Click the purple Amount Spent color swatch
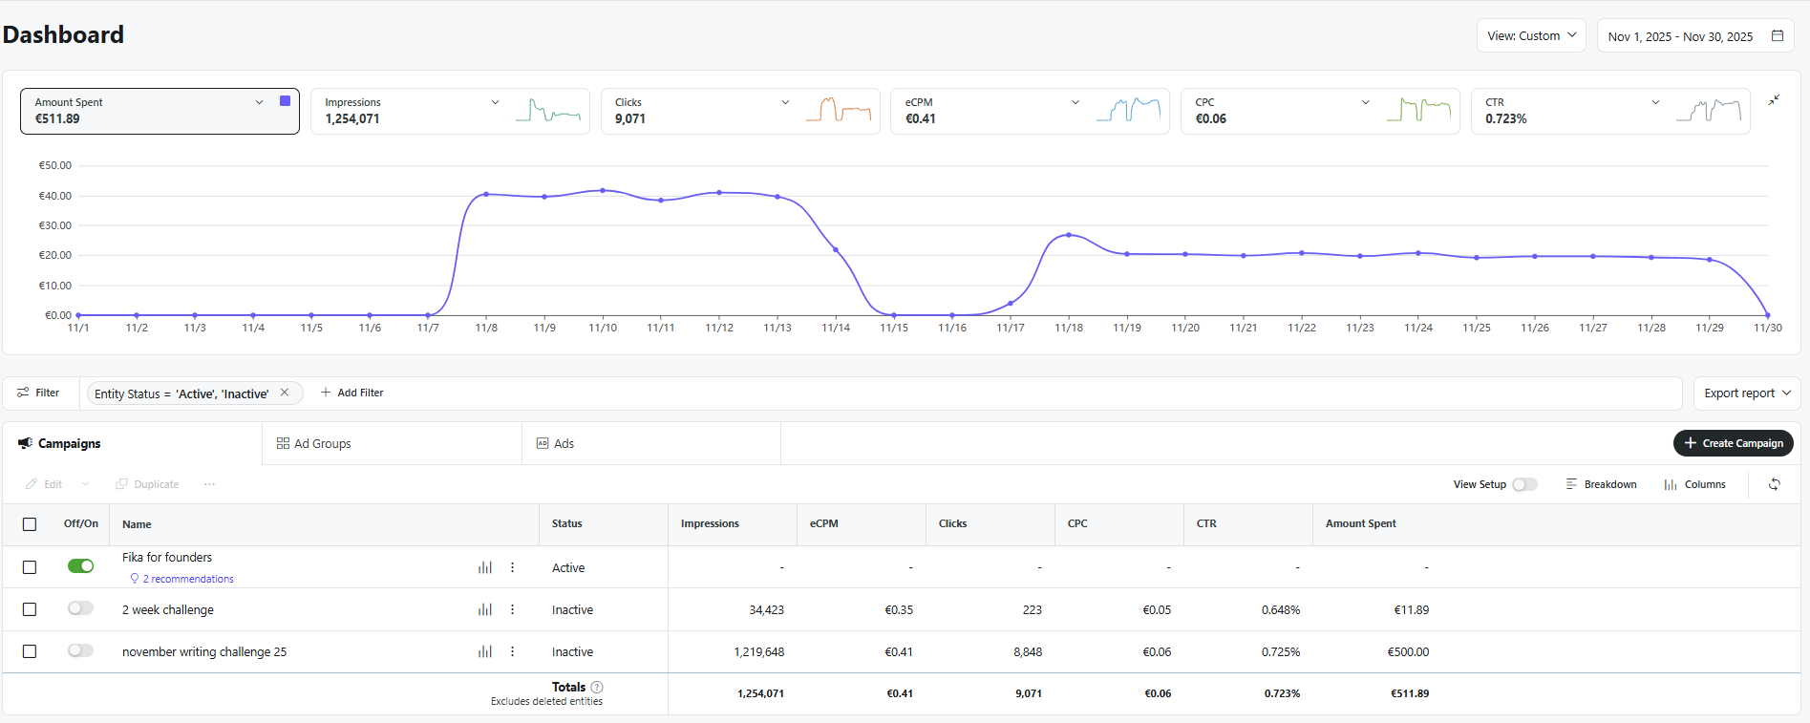 (x=285, y=101)
